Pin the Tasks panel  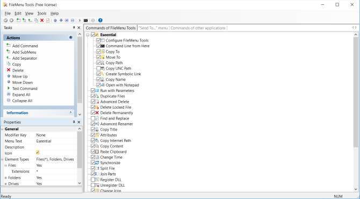click(74, 27)
